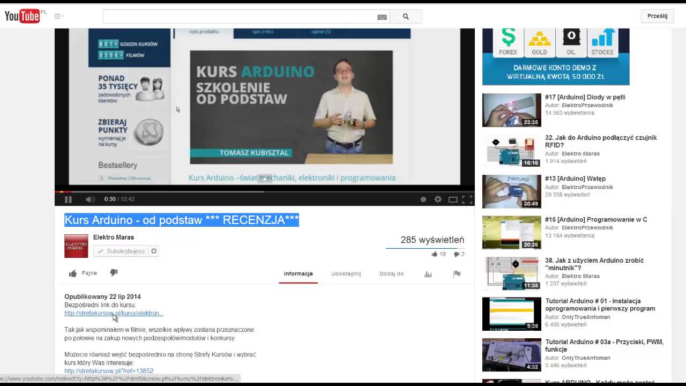Click the like count '19' beside the thumbs-up
This screenshot has height=386, width=686.
pos(443,254)
